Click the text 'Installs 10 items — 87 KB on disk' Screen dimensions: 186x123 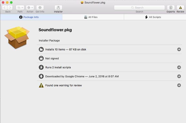[66, 49]
